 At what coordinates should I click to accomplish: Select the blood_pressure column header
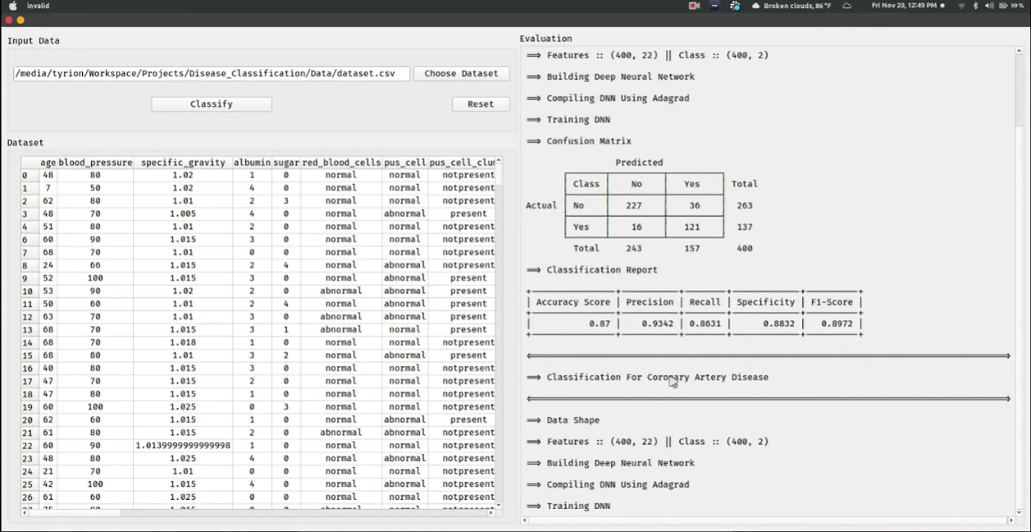pyautogui.click(x=96, y=162)
